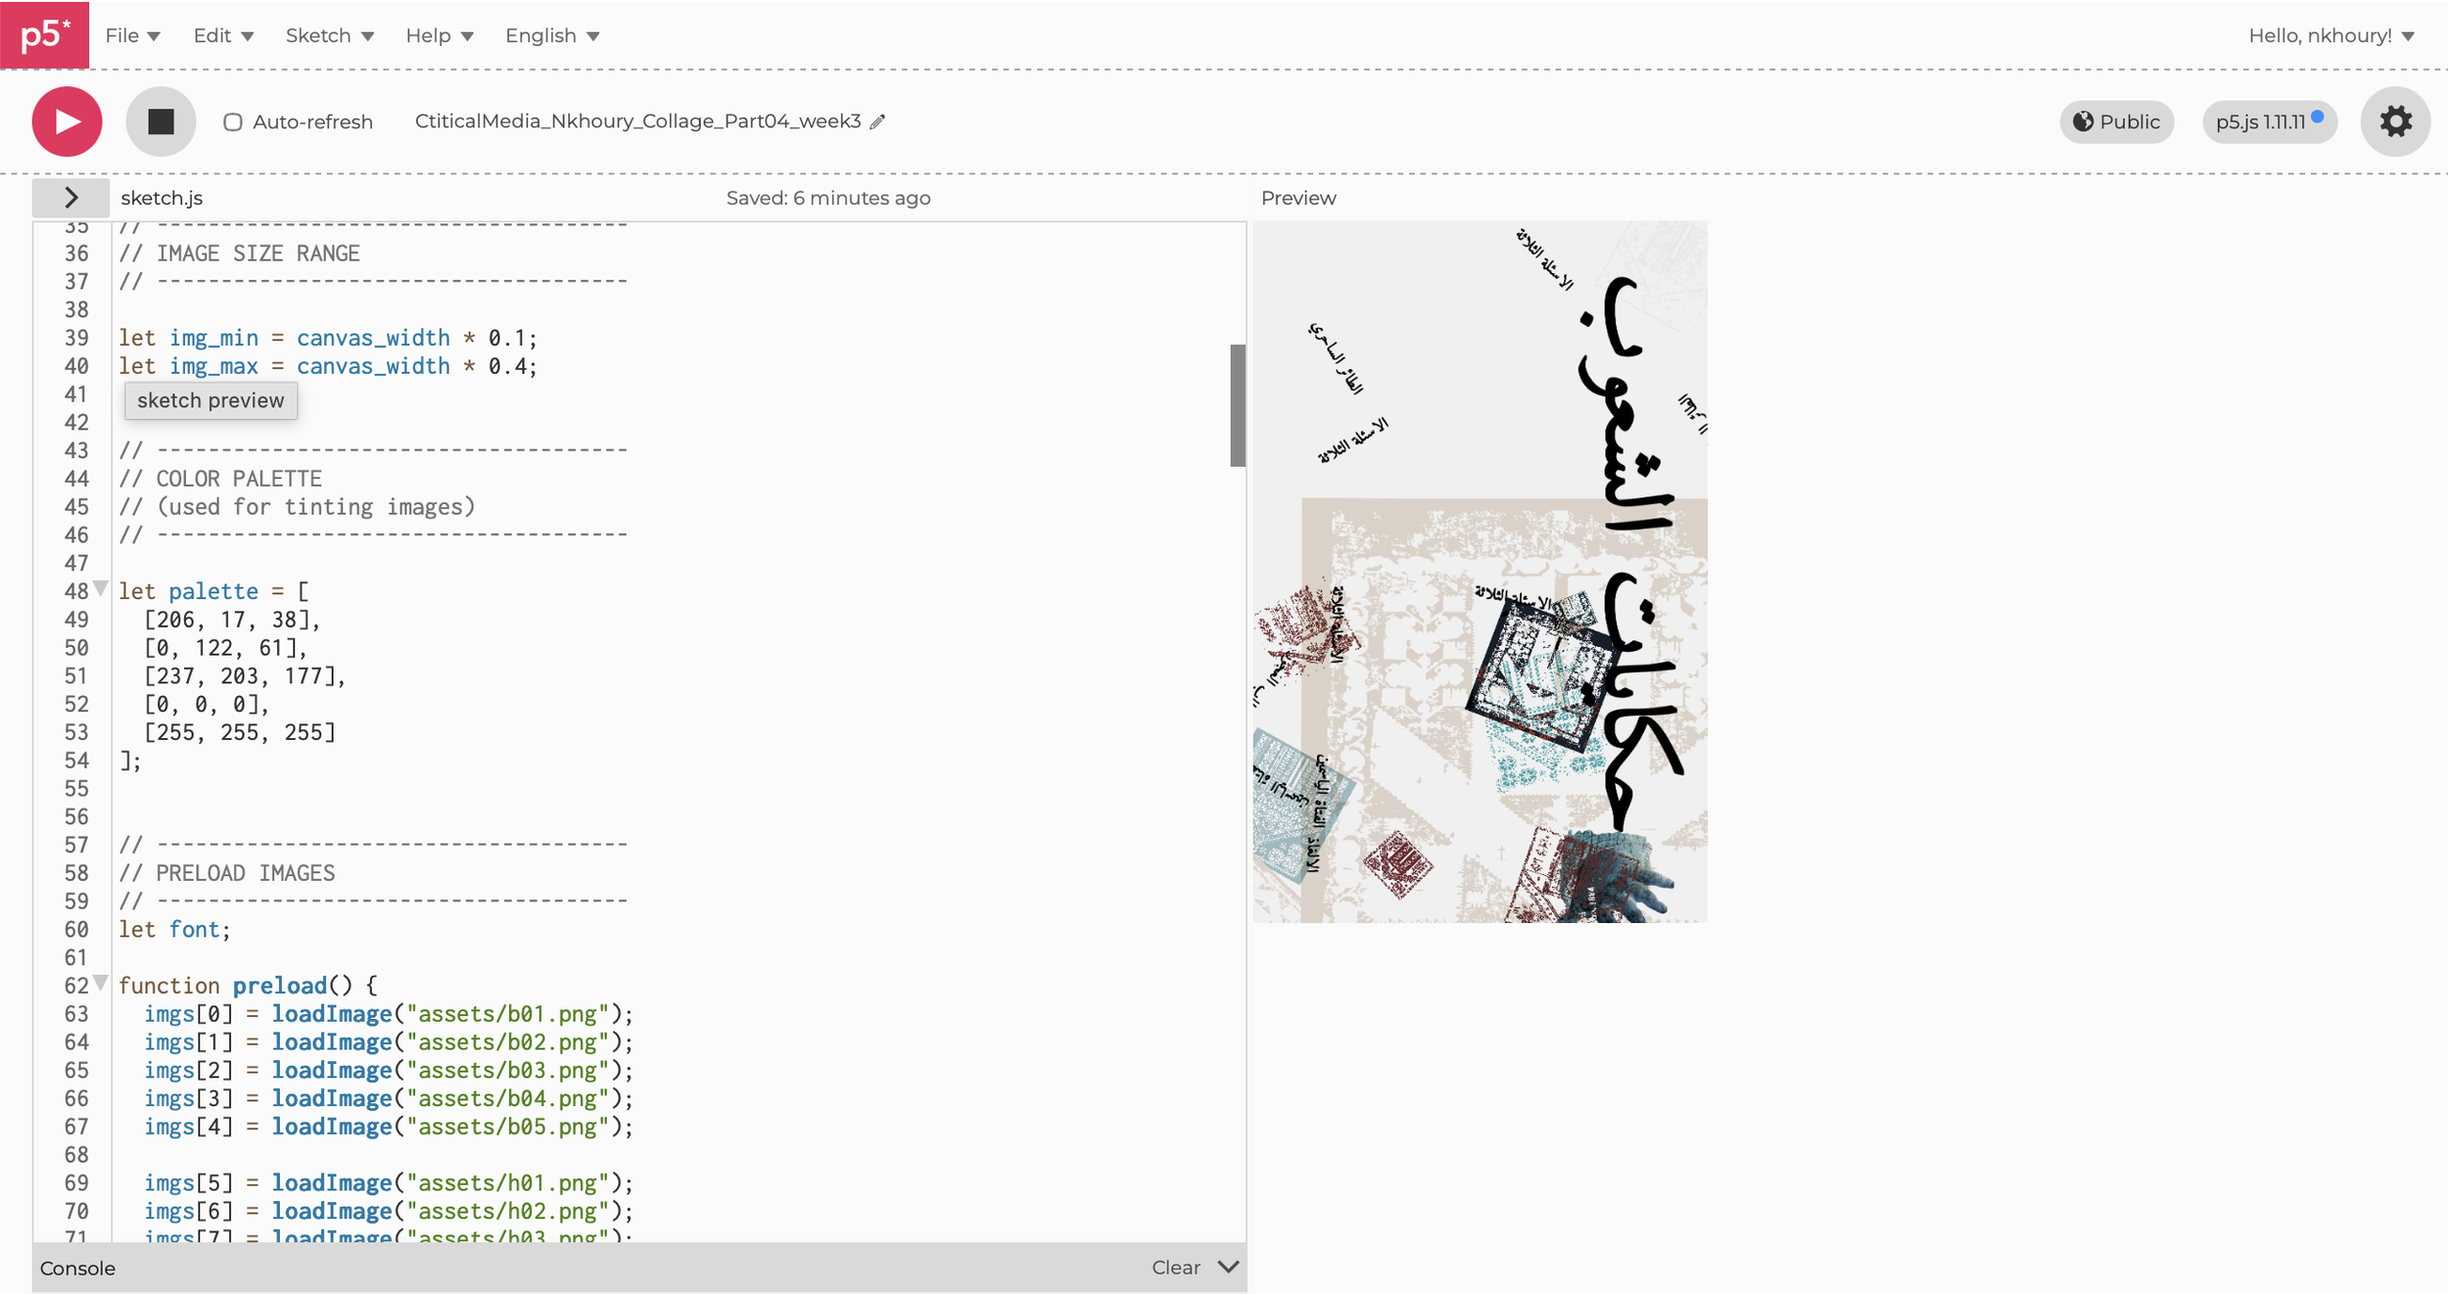Screen dimensions: 2448x1294
Task: Click the 'let font;' line
Action: (174, 930)
